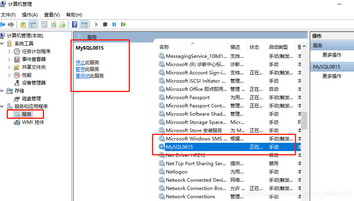
Task: Select Microsoft Store 安装服务 row
Action: point(230,130)
